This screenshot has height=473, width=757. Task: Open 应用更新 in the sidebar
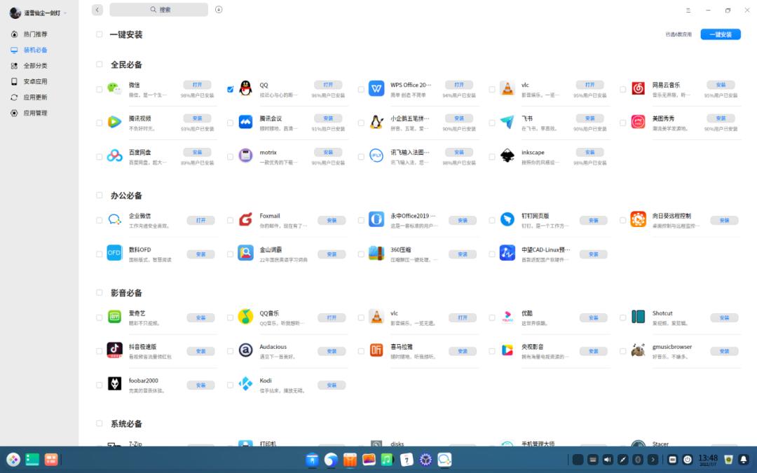35,97
